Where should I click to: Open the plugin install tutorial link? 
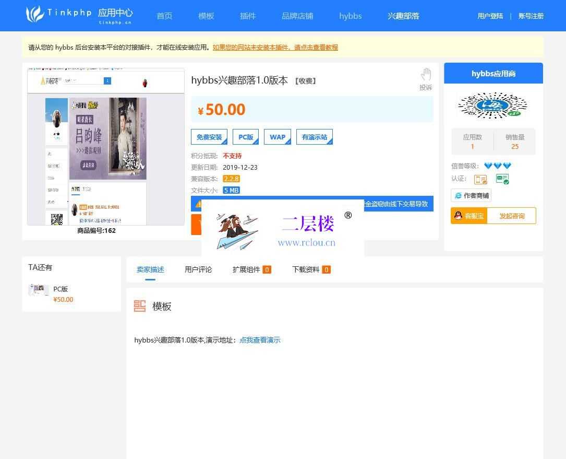[275, 48]
